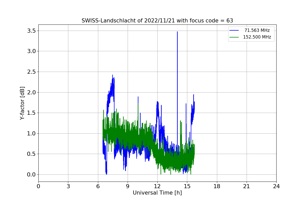
Task: Click the x-axis tick label '12'
Action: [157, 186]
